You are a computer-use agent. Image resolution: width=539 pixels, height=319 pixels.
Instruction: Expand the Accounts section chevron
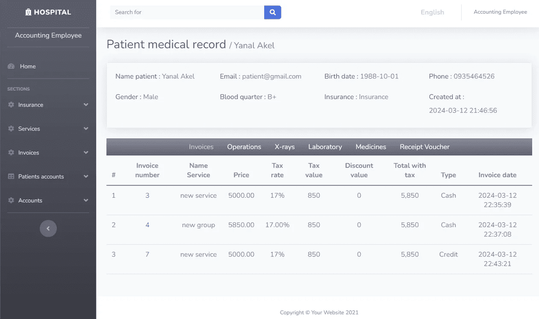[x=86, y=200]
